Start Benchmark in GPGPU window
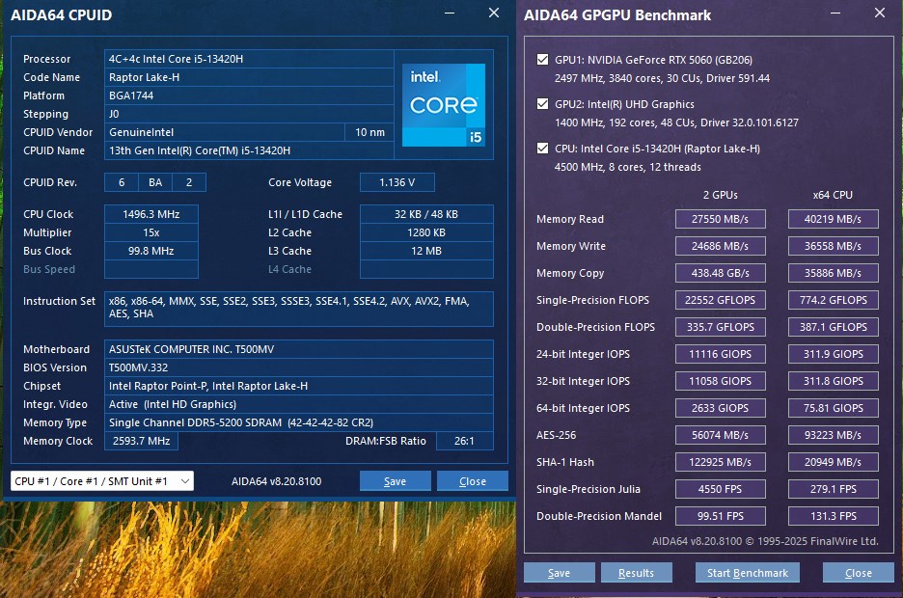 click(747, 573)
